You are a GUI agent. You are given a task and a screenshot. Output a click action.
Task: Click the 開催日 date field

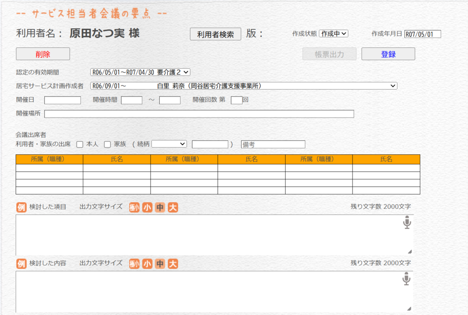[x=62, y=100]
